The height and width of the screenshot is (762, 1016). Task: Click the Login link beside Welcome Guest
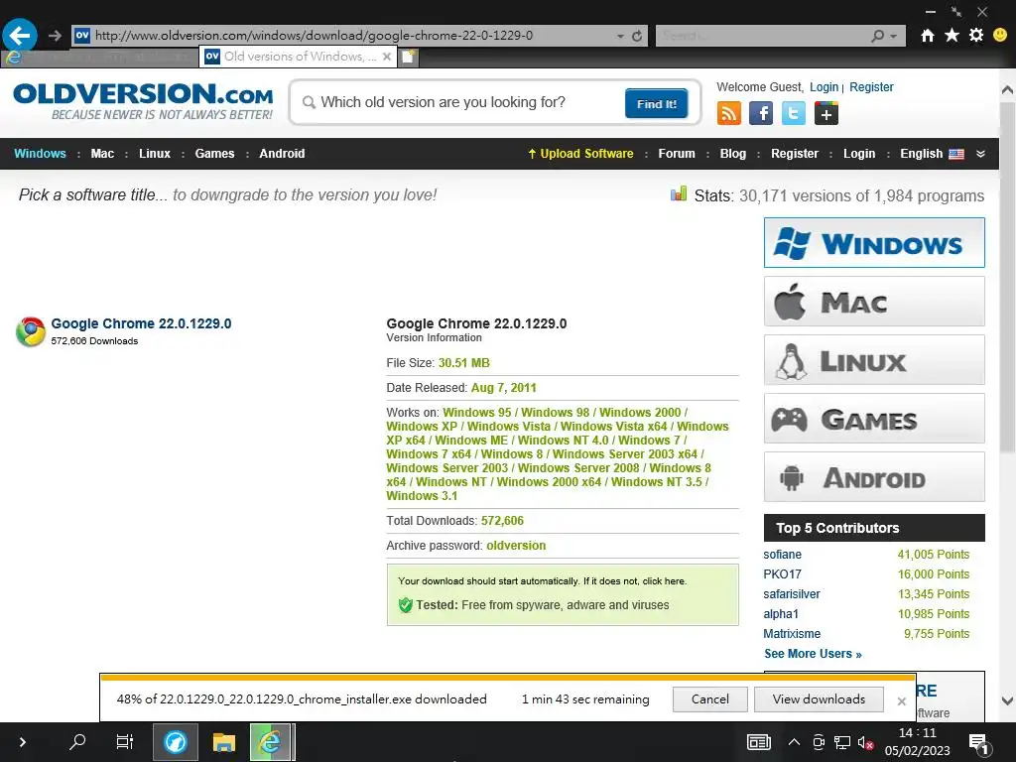click(824, 87)
